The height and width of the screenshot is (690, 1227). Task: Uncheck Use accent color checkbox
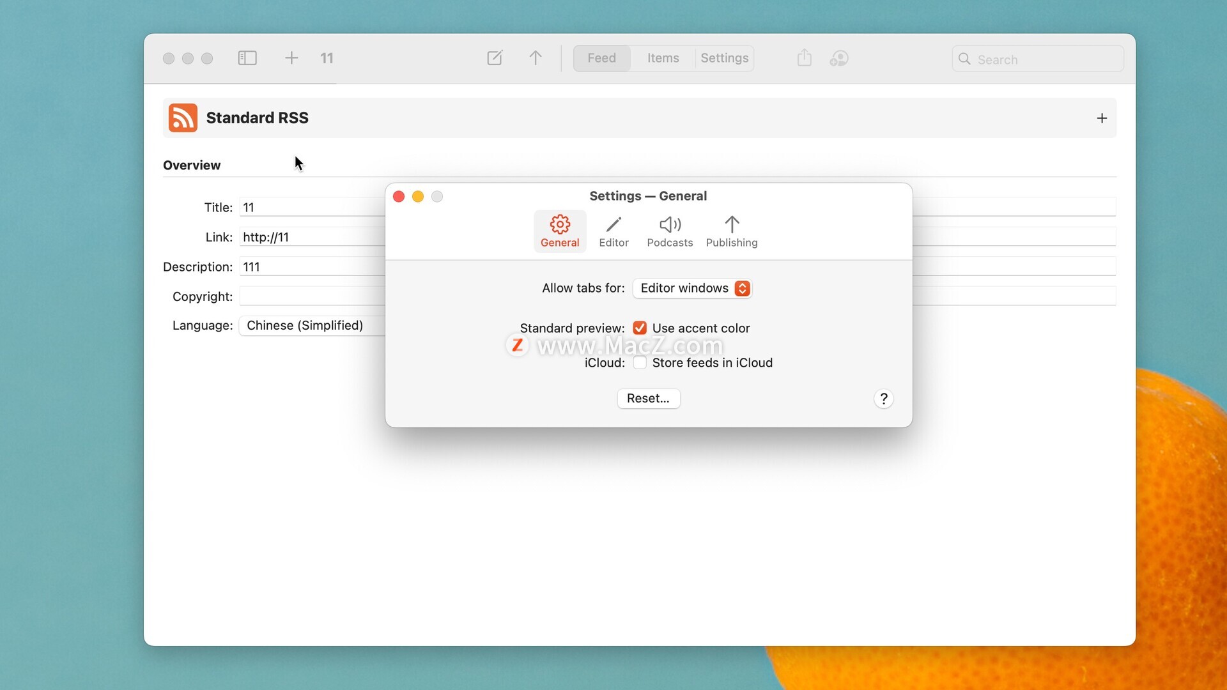click(x=640, y=328)
